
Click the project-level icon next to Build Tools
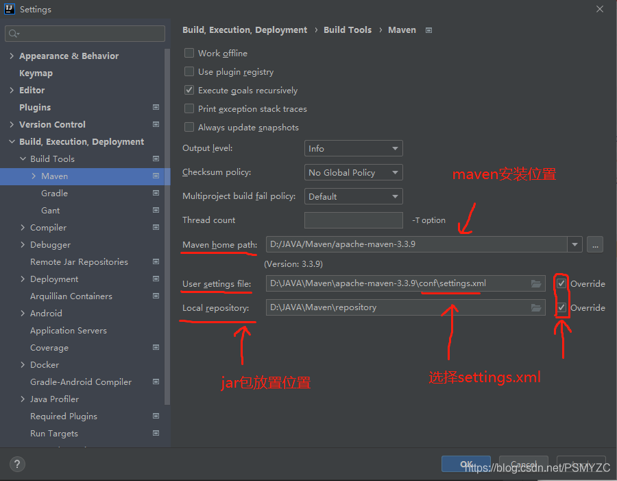tap(156, 159)
